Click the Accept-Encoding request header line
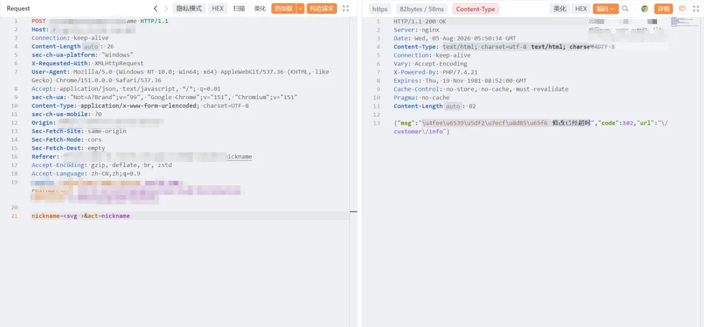The height and width of the screenshot is (327, 704). tap(102, 165)
